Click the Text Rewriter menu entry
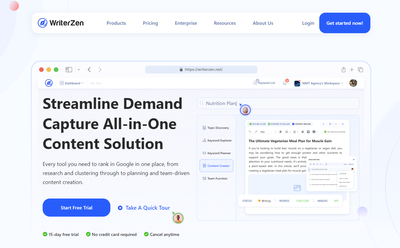 (x=343, y=174)
